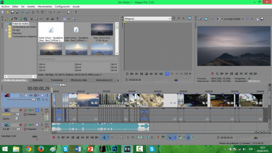
Task: Click the Trimmer external monitor icon
Action: [190, 18]
